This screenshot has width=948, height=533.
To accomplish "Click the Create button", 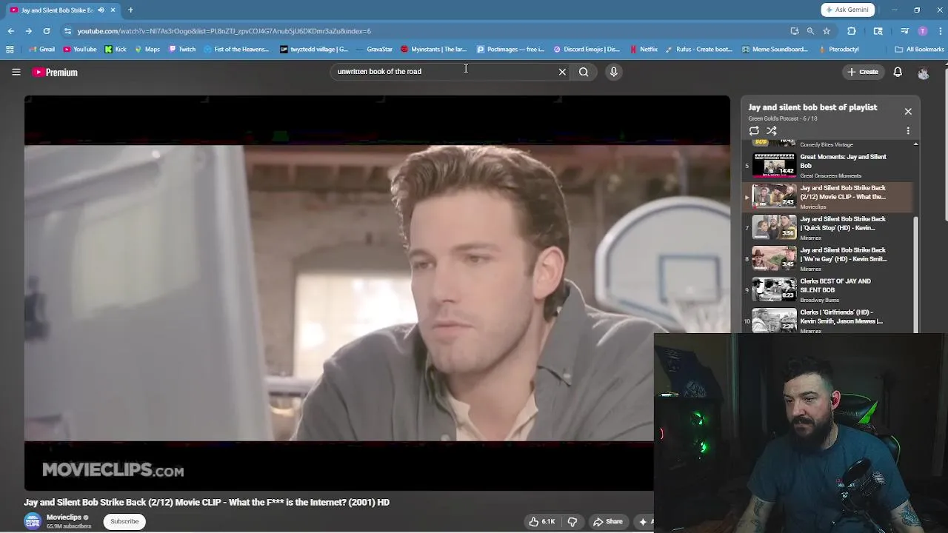I will pyautogui.click(x=863, y=72).
